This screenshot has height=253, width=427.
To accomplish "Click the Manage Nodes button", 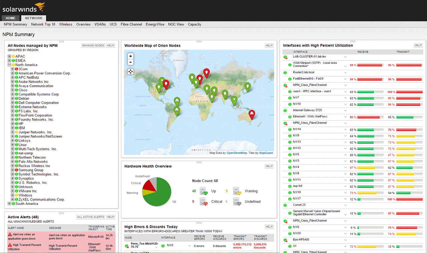I will (93, 46).
